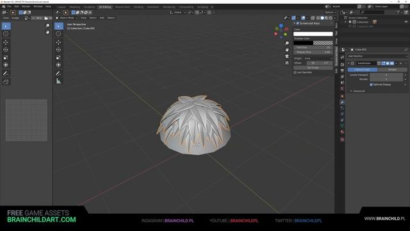Click the Set Origin button
This screenshot has height=231, width=410.
pos(313,67)
